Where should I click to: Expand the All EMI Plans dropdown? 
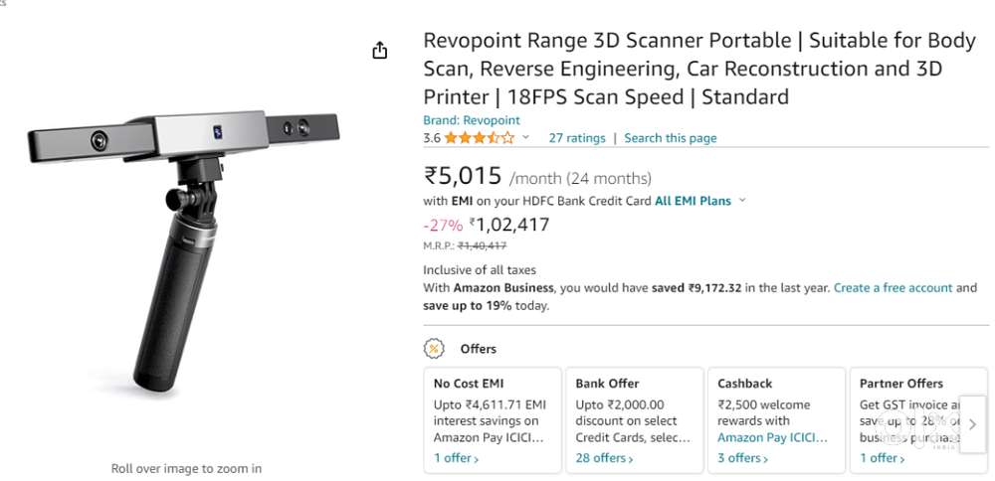click(741, 201)
